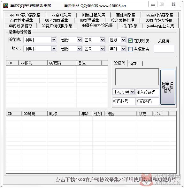This screenshot has width=184, height=188.
Task: Expand the 所在地 区县 dropdown
Action: (102, 40)
